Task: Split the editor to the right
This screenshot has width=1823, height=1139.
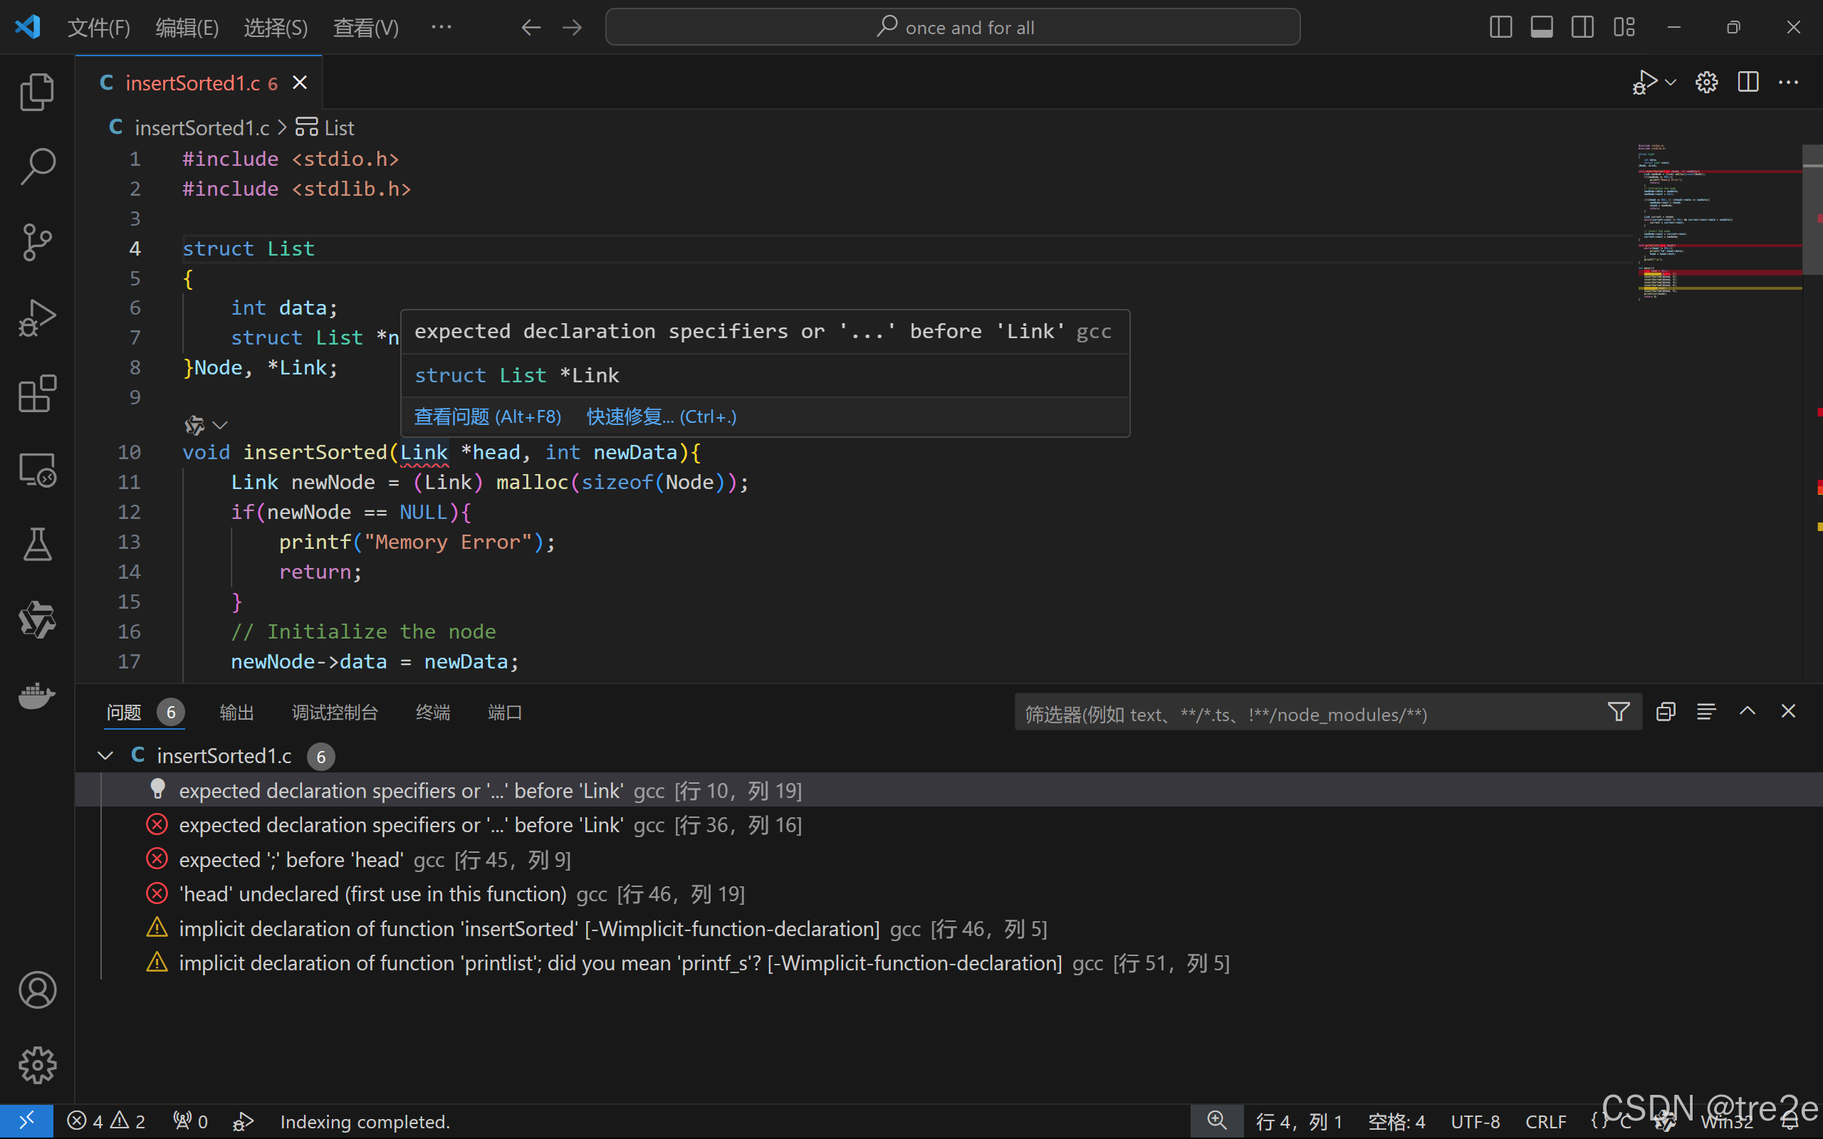Action: point(1748,82)
